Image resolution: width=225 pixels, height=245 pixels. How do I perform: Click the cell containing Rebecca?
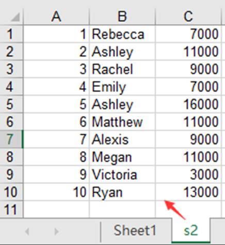pyautogui.click(x=122, y=34)
